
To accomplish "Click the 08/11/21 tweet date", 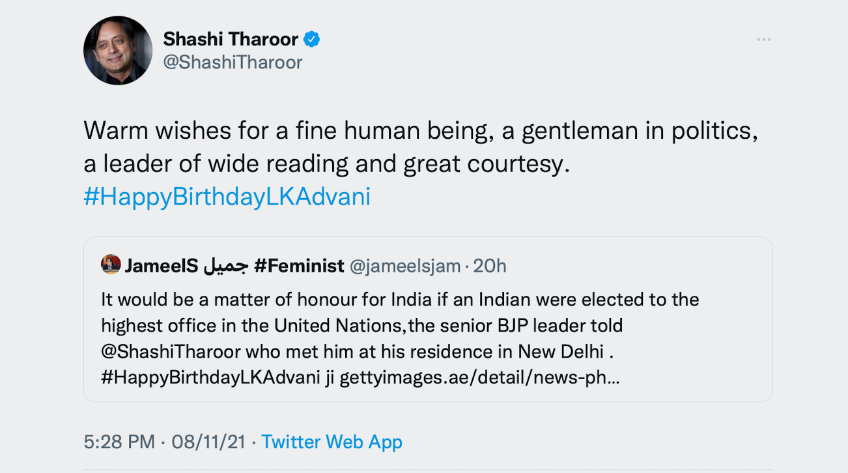I will (x=208, y=442).
